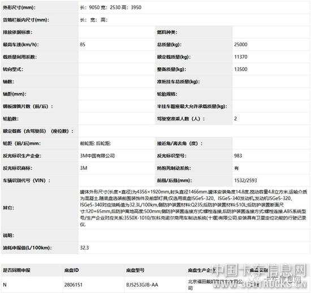This screenshot has width=311, height=293.
Task: Select the chassis model BJ5253GJB-AA
Action: coord(142,285)
